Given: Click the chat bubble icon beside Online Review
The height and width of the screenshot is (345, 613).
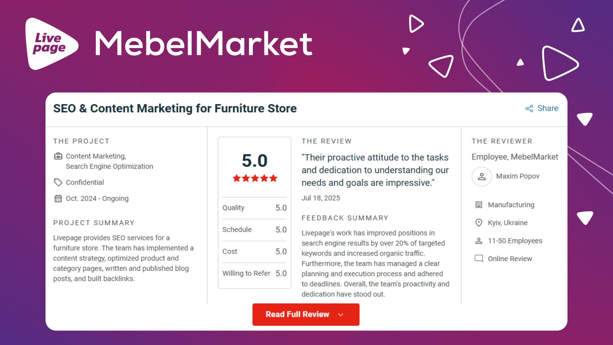Looking at the screenshot, I should click(479, 258).
